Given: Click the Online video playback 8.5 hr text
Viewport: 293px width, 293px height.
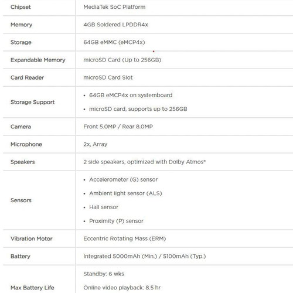Looking at the screenshot, I should (x=122, y=288).
